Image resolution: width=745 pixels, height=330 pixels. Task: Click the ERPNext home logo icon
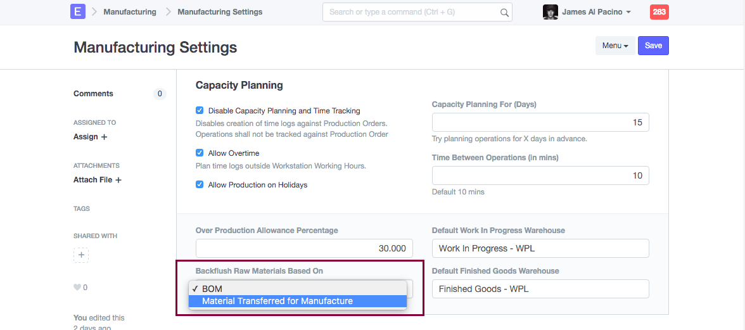(x=78, y=12)
